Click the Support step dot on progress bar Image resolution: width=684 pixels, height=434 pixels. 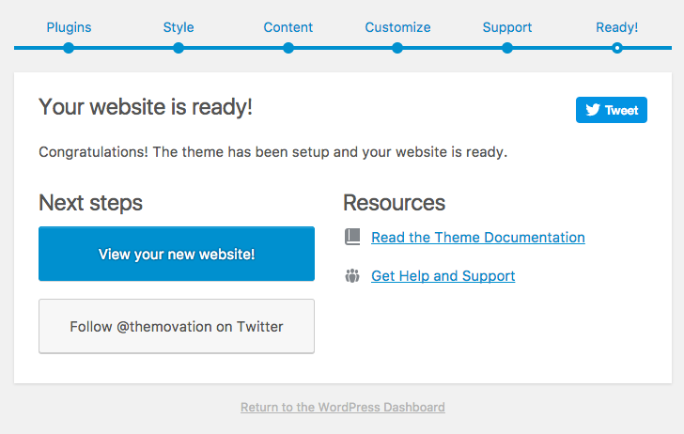coord(507,48)
